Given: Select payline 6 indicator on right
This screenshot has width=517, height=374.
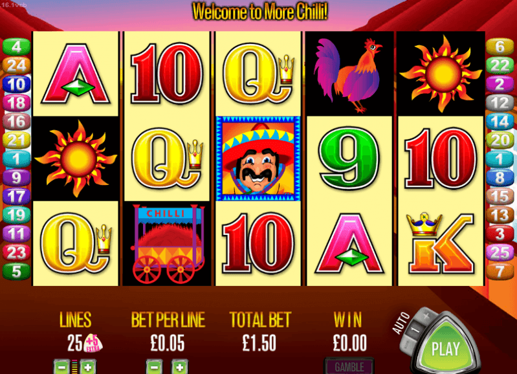Looking at the screenshot, I should coord(500,47).
